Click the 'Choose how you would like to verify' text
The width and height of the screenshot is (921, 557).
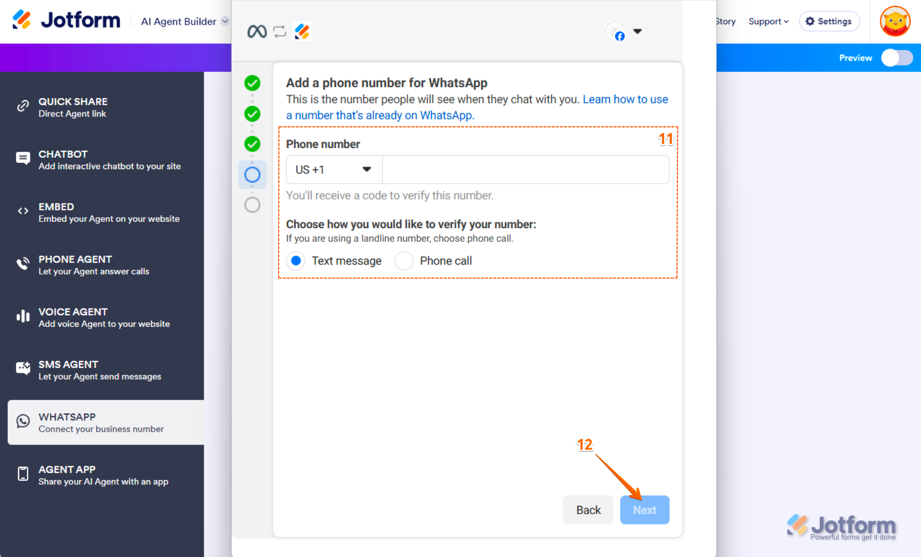411,224
